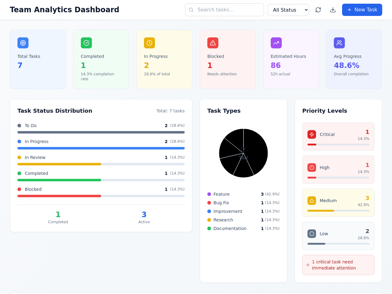The image size is (392, 294).
Task: Click the magnifier icon in search box
Action: tap(191, 10)
